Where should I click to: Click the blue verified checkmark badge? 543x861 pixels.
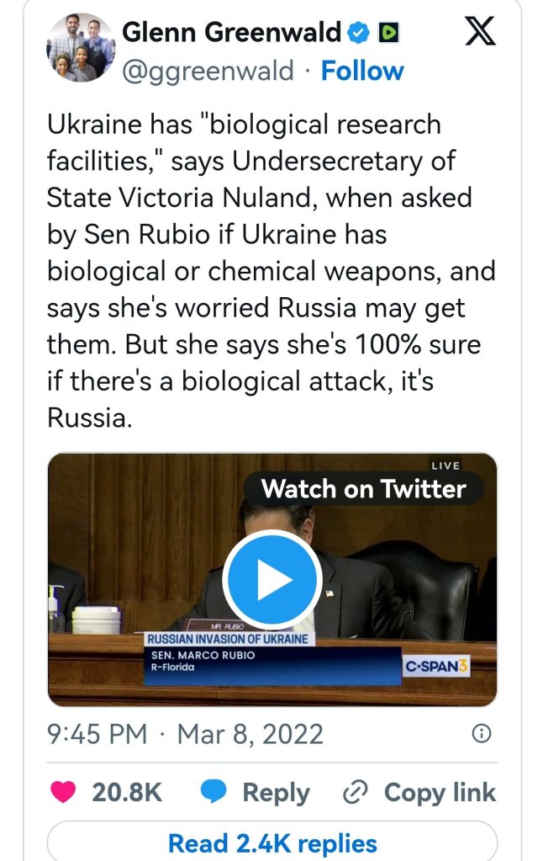[358, 33]
